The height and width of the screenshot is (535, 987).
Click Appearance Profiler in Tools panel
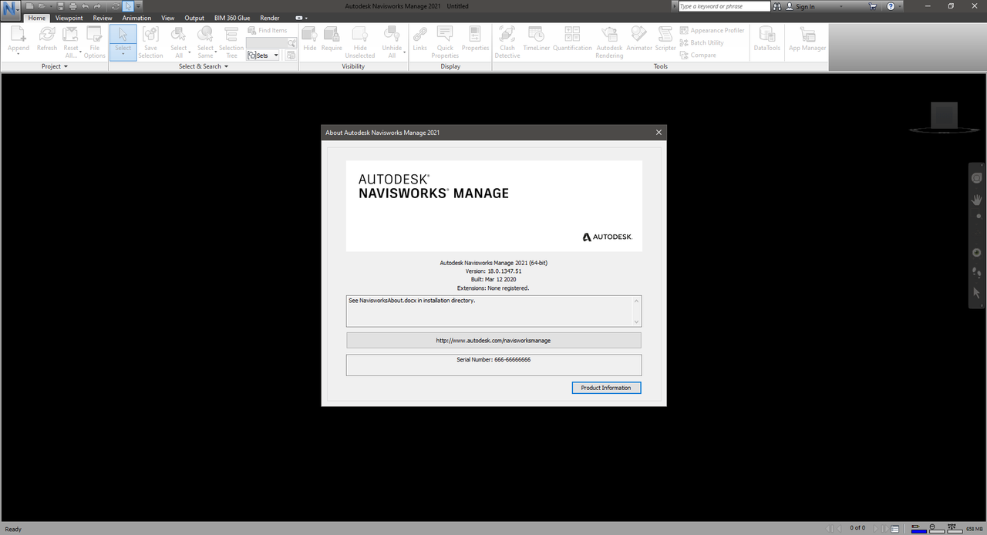pos(712,31)
